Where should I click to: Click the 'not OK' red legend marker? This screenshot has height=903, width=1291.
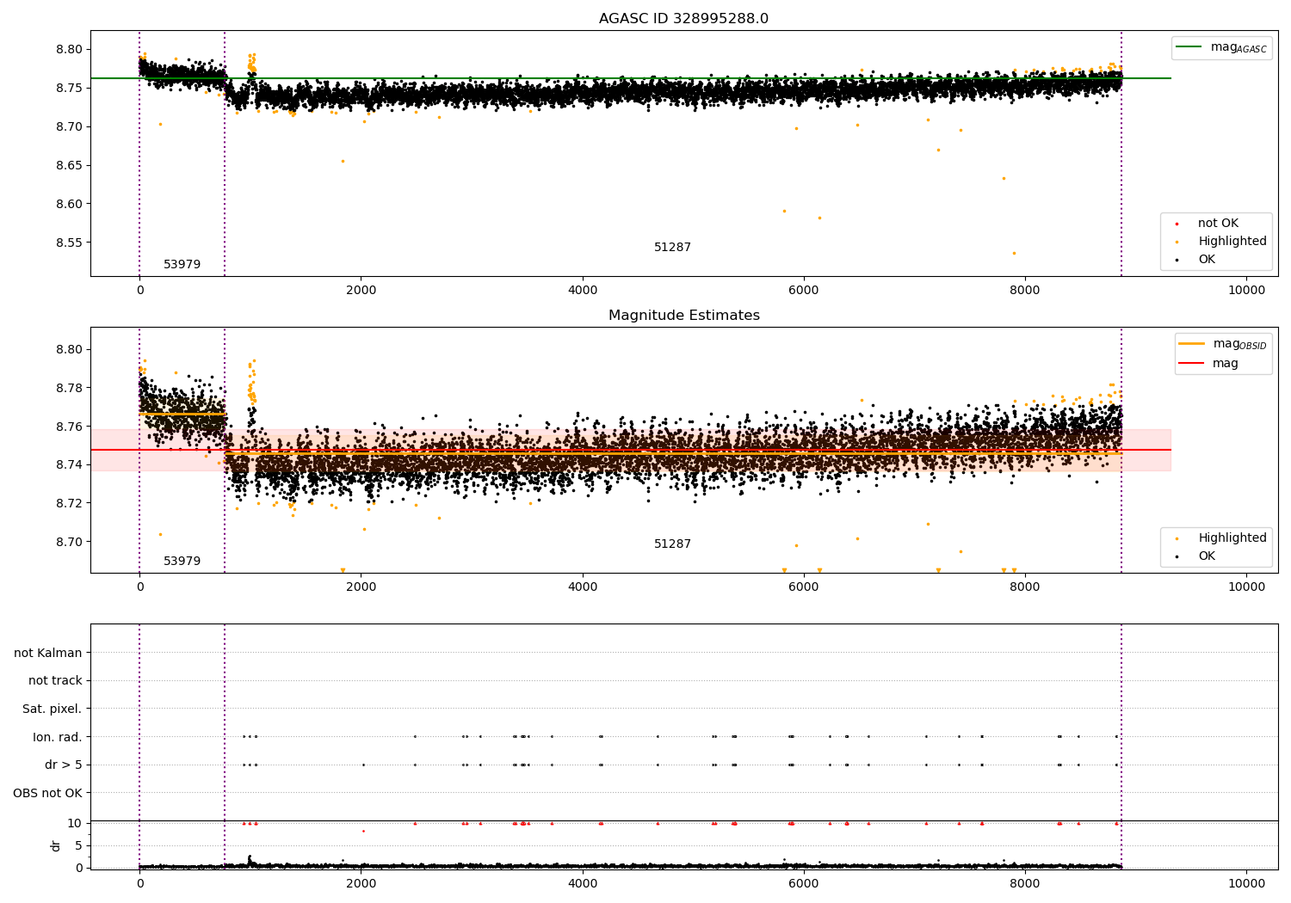(1177, 224)
